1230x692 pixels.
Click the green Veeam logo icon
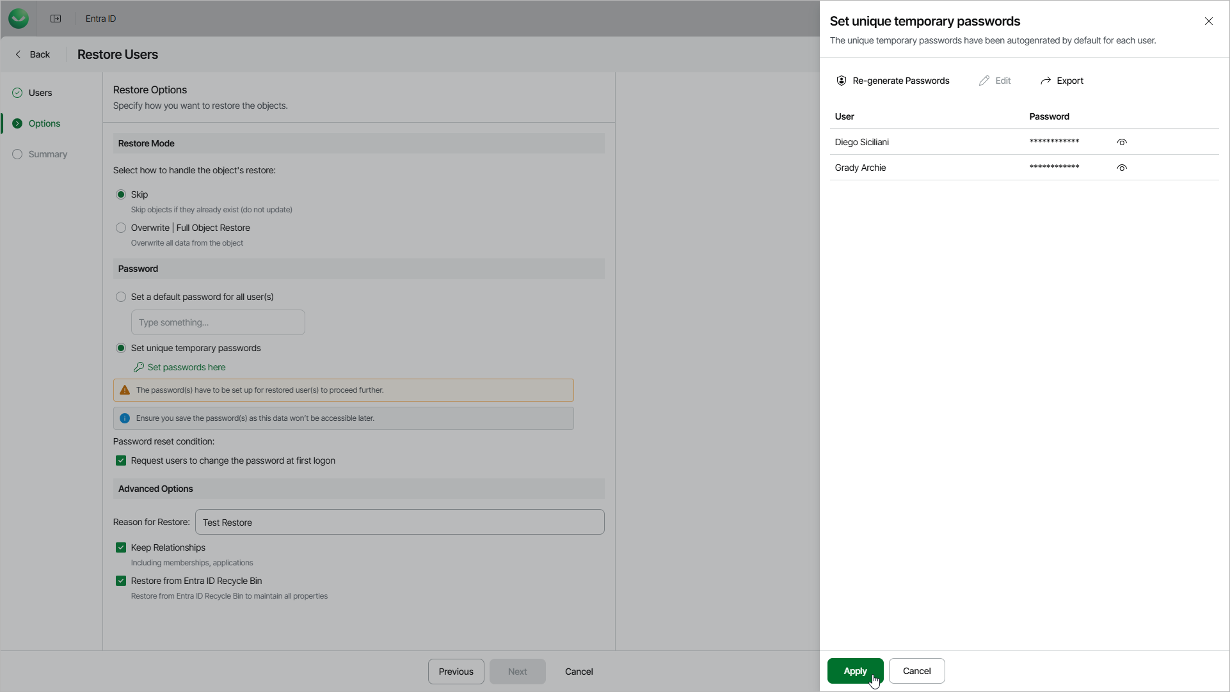(19, 19)
